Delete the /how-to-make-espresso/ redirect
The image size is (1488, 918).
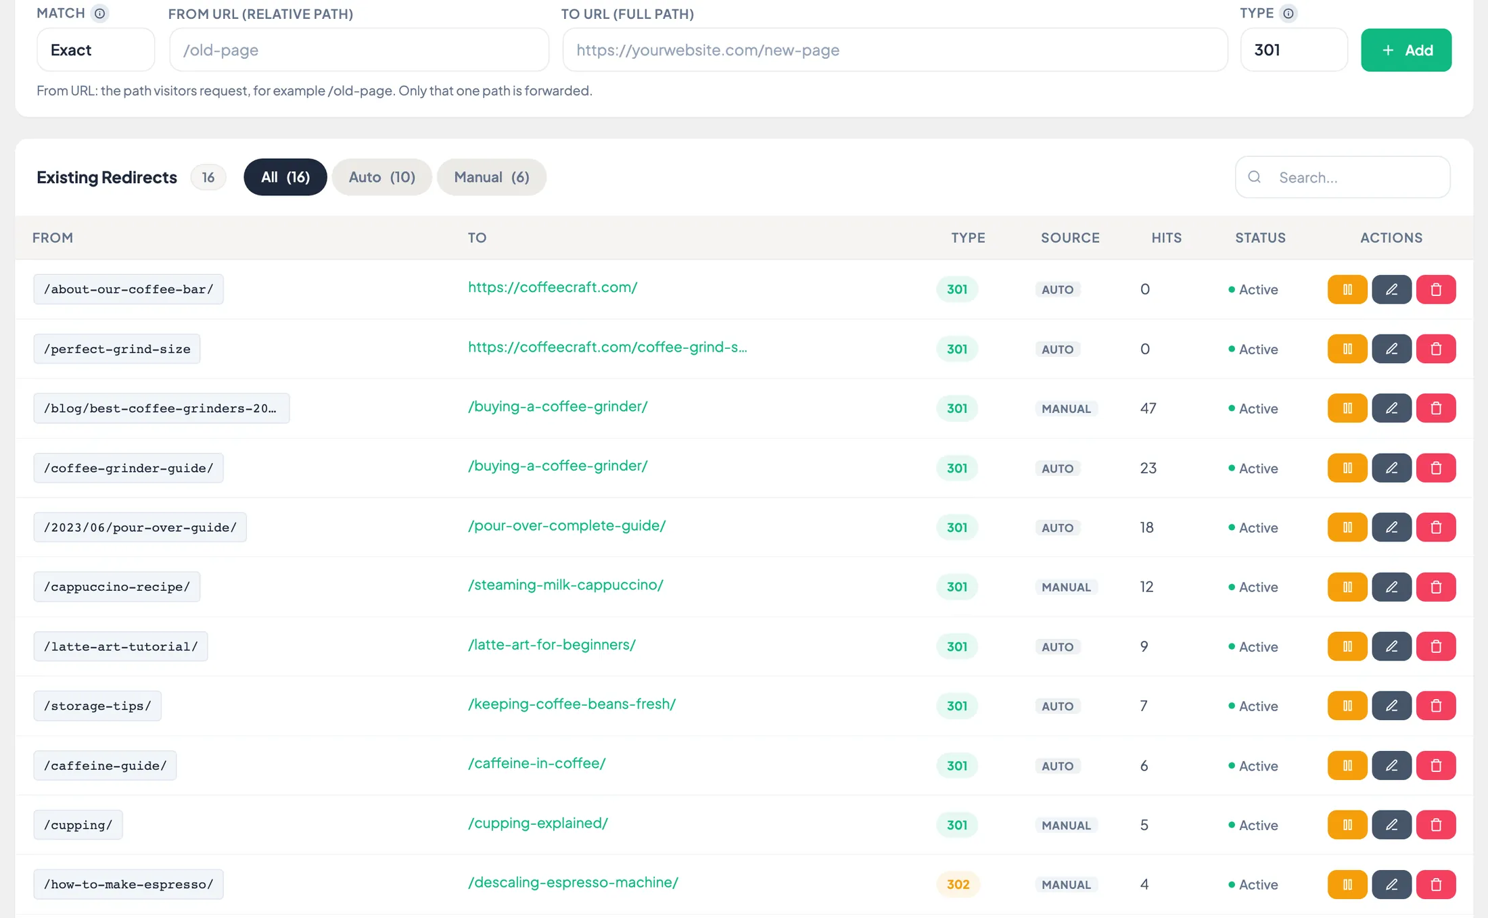click(x=1436, y=884)
